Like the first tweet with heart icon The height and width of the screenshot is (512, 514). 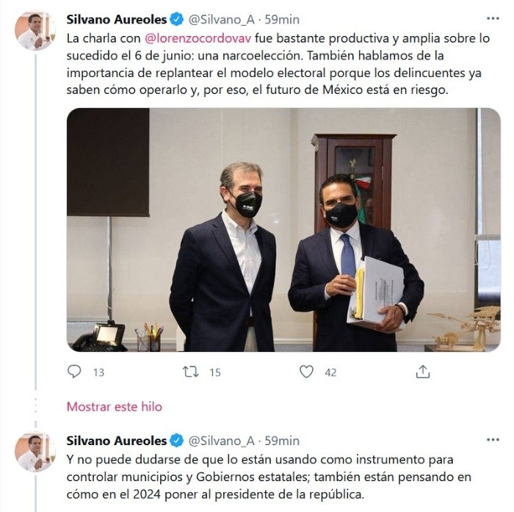(306, 372)
